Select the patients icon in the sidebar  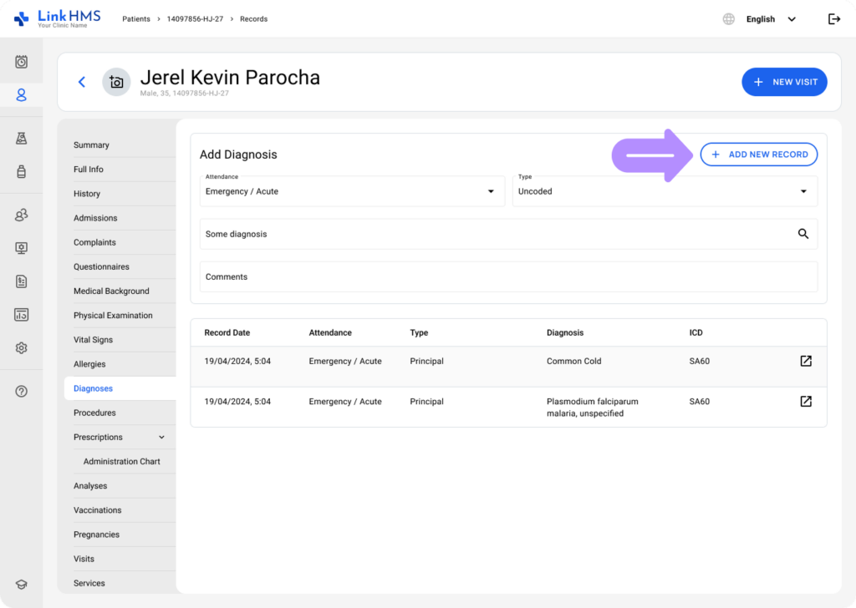click(x=21, y=94)
